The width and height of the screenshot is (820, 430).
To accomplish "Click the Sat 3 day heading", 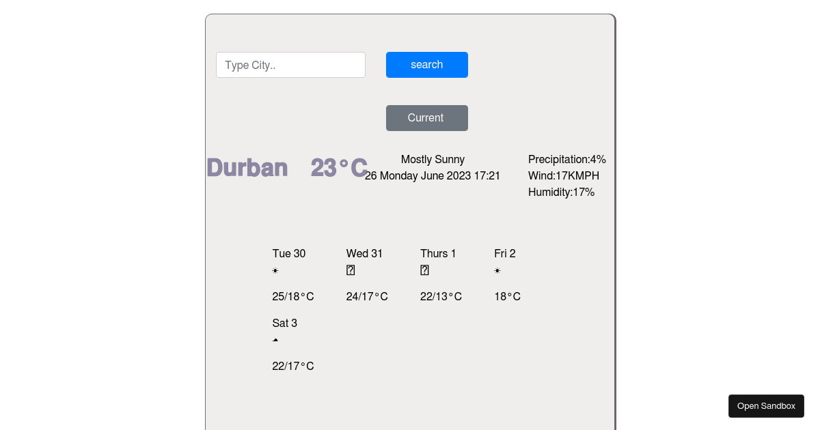I will 284,323.
